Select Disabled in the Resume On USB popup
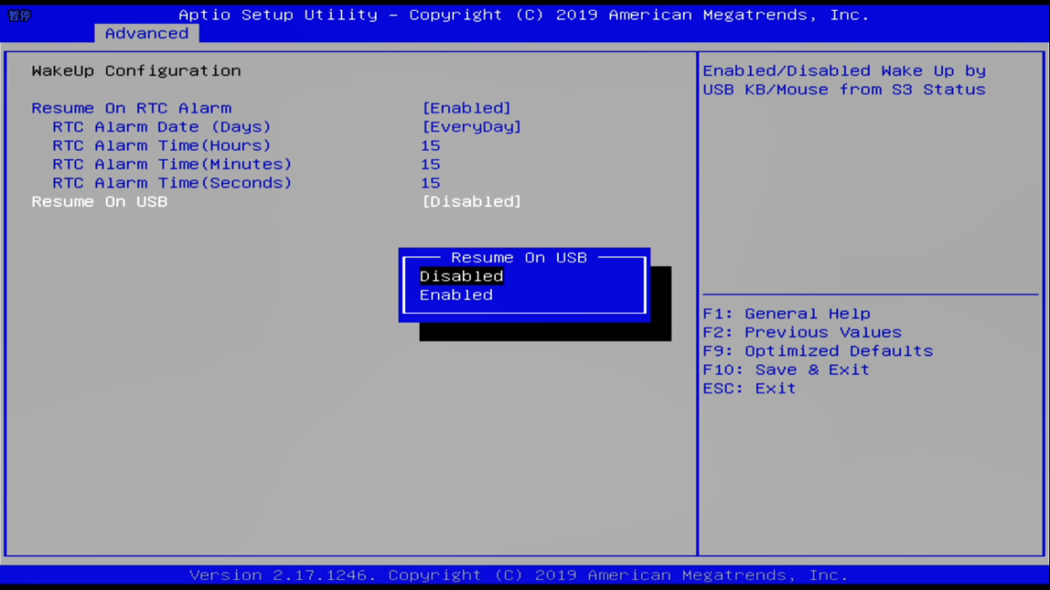Viewport: 1050px width, 590px height. (461, 276)
